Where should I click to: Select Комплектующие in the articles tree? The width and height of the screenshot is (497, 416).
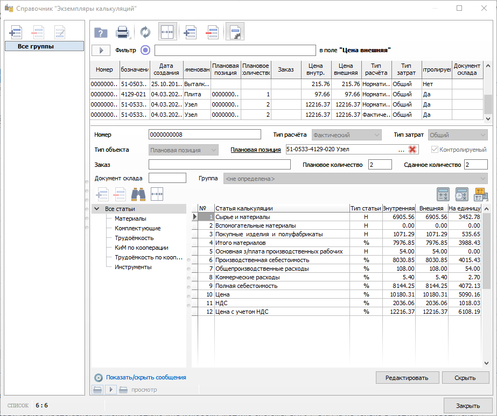pos(137,228)
